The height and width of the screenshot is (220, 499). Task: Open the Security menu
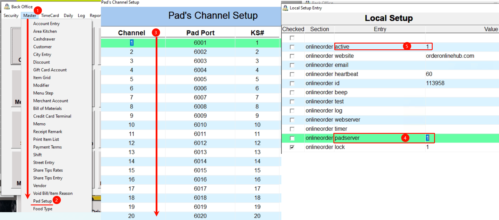click(x=11, y=16)
